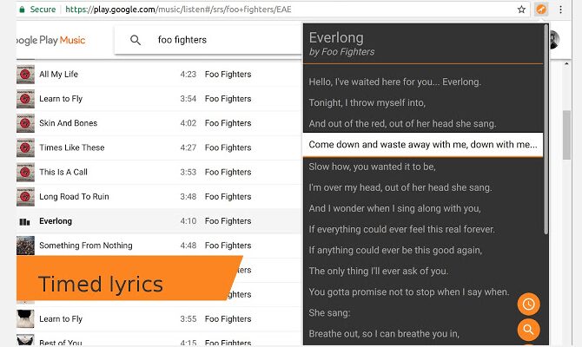The height and width of the screenshot is (347, 582).
Task: Select the Skin And Bones song title
Action: (x=69, y=123)
